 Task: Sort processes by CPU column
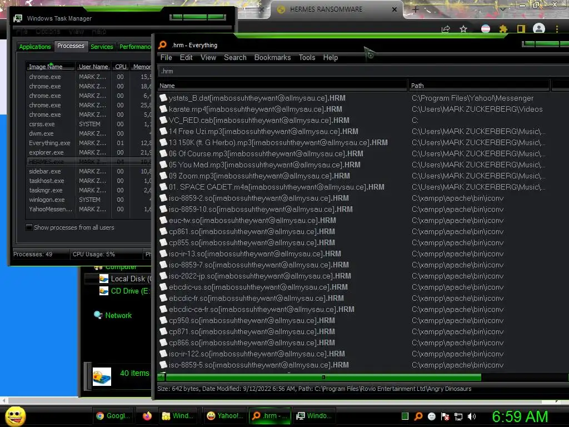pyautogui.click(x=121, y=67)
